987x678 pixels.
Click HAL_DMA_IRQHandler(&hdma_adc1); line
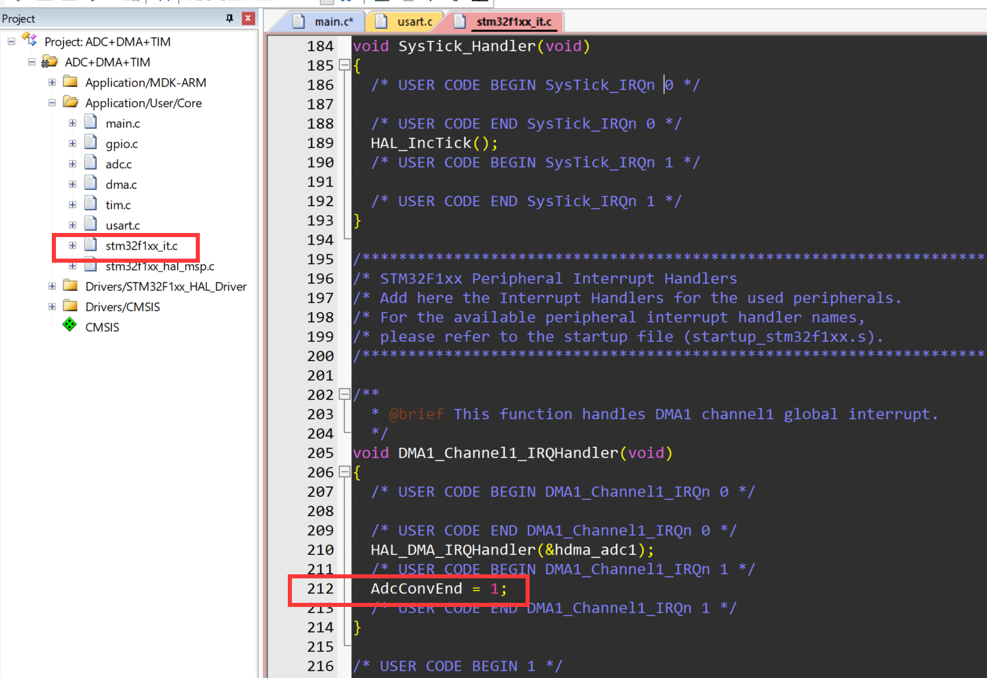[x=512, y=549]
